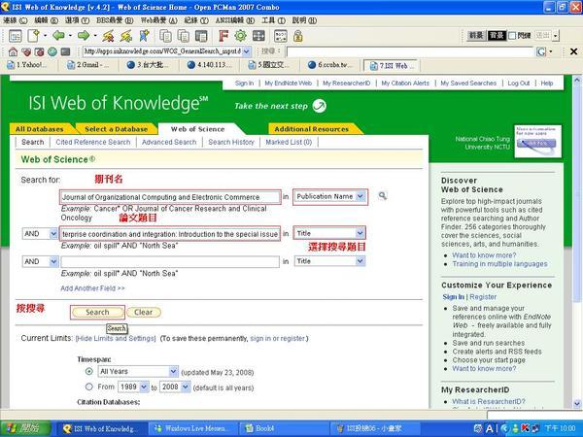
Task: Click the magnifier icon beside Publication Name
Action: [x=382, y=195]
